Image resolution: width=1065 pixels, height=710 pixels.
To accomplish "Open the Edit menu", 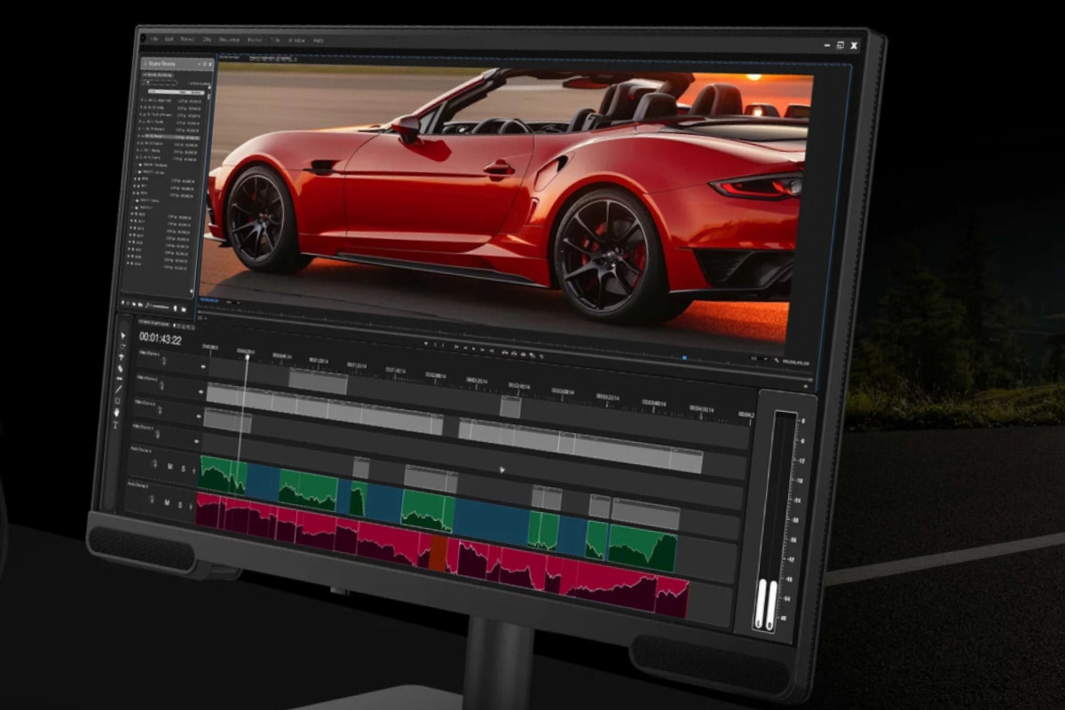I will (168, 39).
